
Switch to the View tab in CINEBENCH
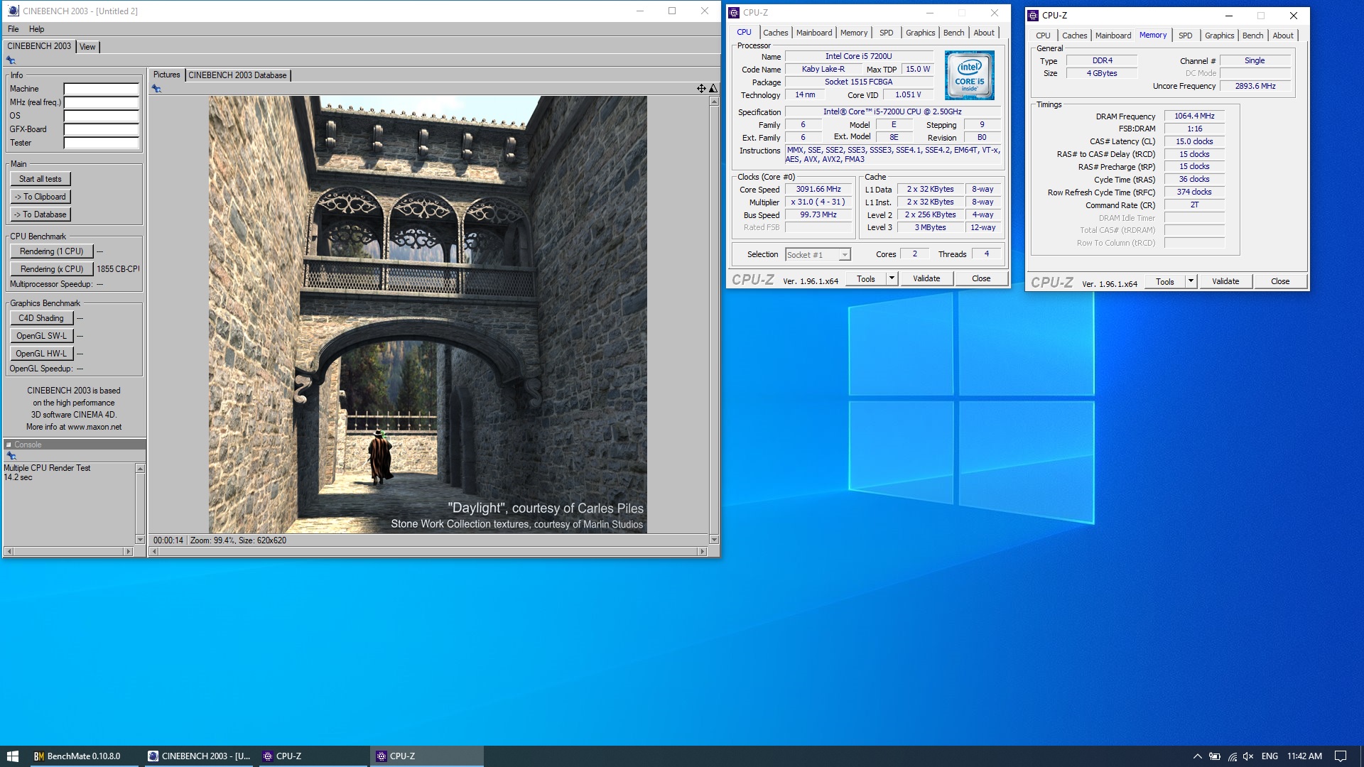(x=87, y=47)
